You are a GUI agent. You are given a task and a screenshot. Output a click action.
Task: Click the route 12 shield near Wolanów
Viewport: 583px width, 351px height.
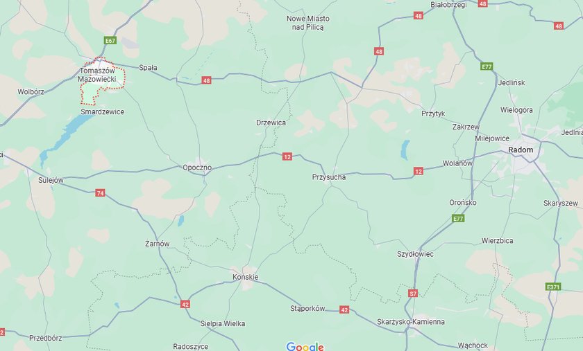tap(419, 171)
